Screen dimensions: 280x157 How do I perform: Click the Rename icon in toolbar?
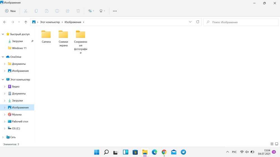tap(57, 11)
